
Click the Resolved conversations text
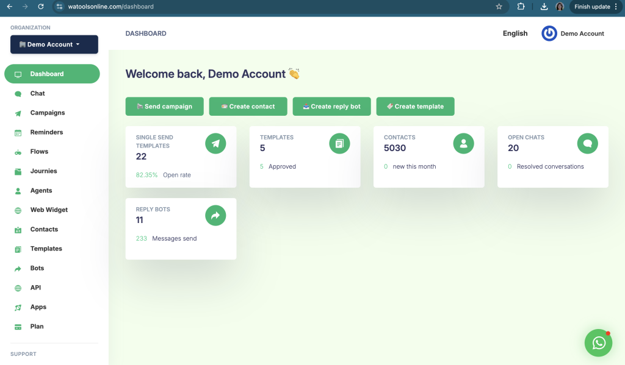click(551, 166)
